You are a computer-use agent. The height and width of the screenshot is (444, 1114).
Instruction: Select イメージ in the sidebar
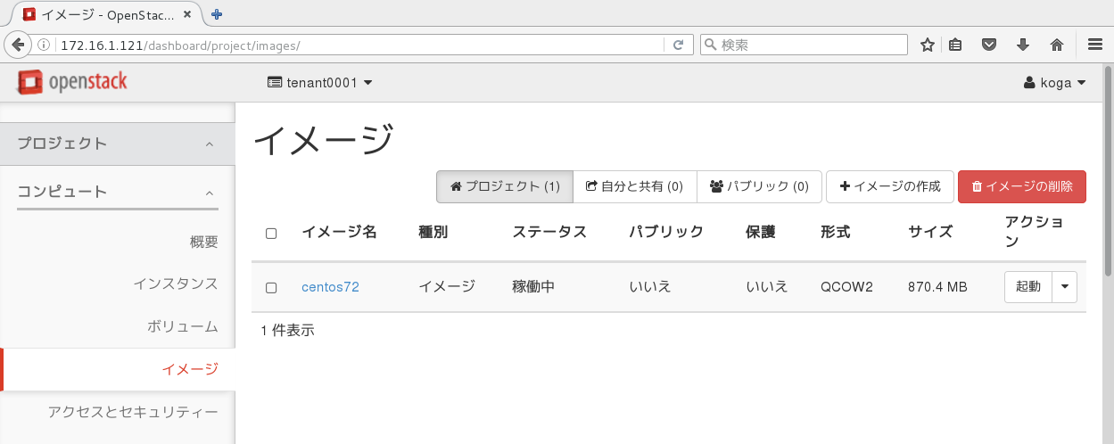tap(118, 369)
